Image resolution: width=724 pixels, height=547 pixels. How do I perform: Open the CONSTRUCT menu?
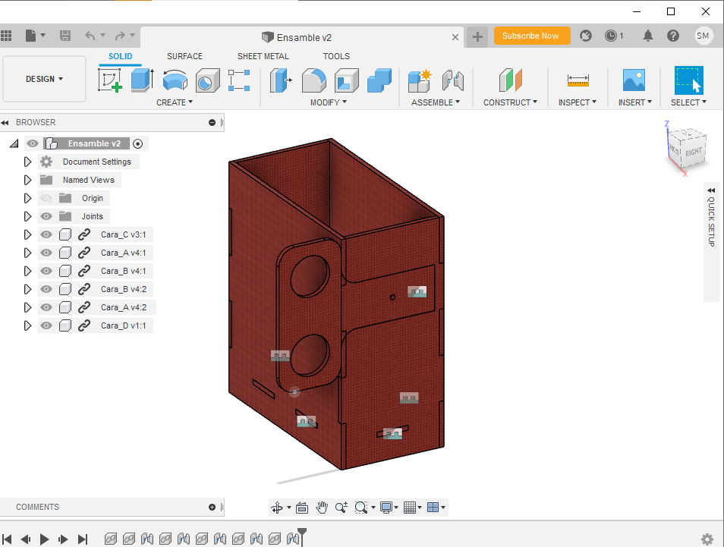[510, 102]
